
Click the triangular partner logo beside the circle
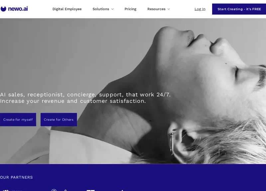click(66, 190)
